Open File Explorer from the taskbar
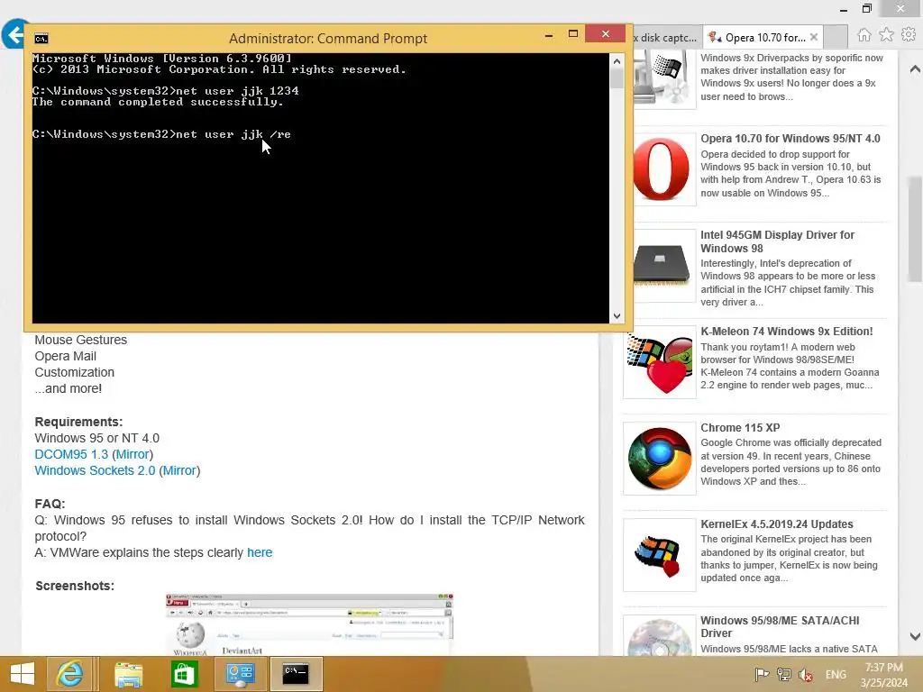 128,674
